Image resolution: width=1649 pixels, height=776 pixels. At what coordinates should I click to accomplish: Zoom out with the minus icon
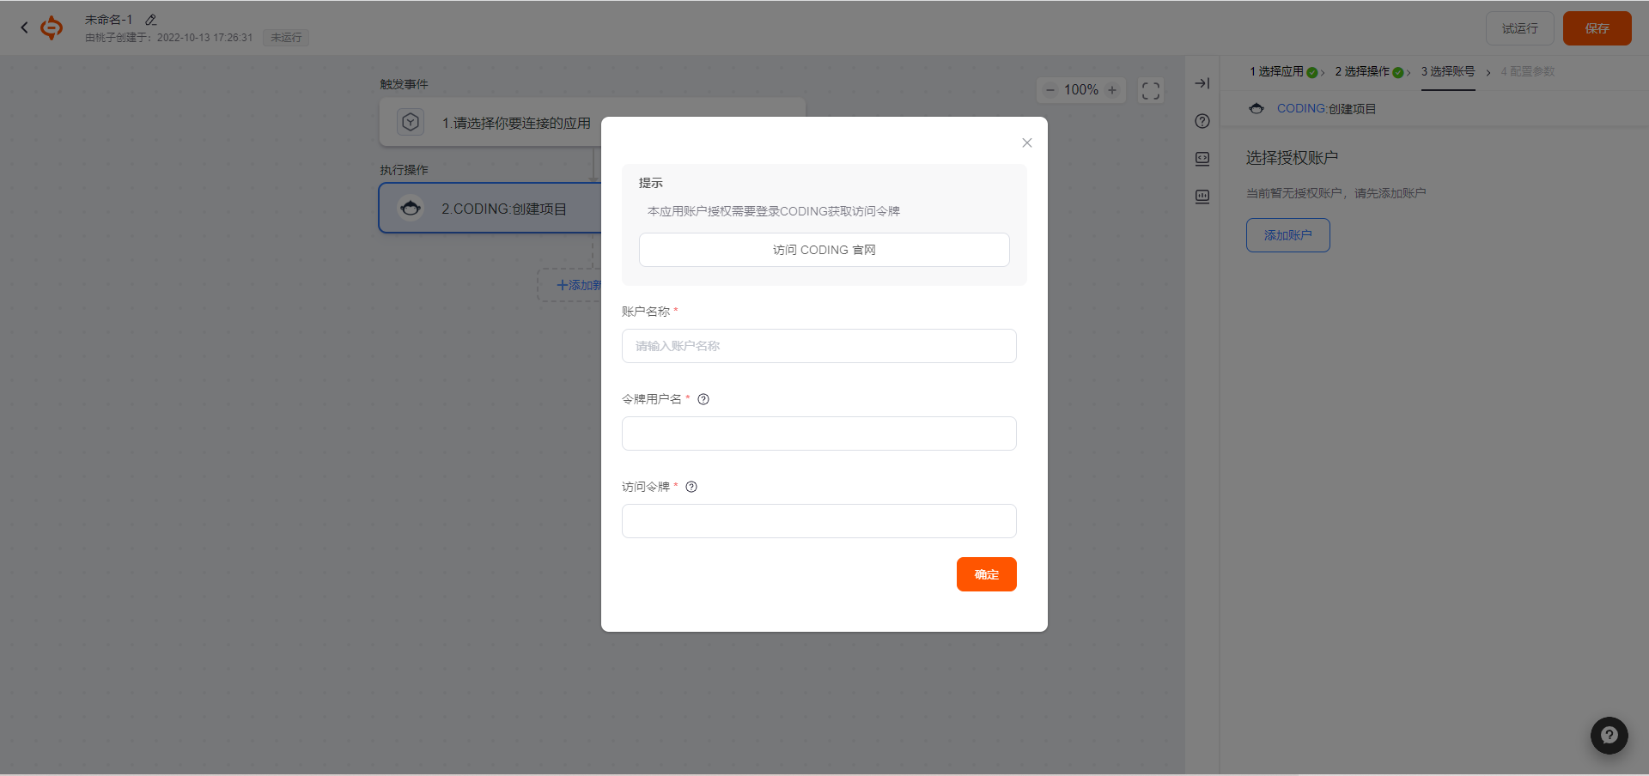pos(1050,90)
